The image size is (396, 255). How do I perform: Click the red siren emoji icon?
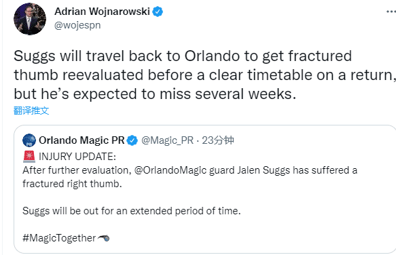pyautogui.click(x=29, y=157)
